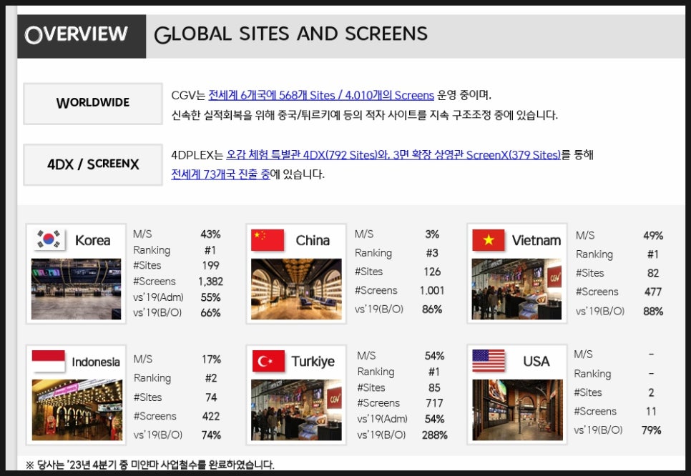Select USA's 79% vs'19(B/O) value
This screenshot has width=691, height=476.
(652, 430)
